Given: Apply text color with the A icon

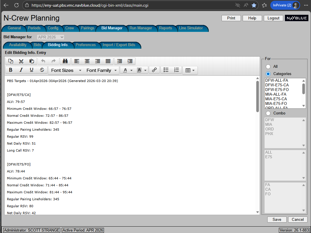Looking at the screenshot, I should 125,70.
